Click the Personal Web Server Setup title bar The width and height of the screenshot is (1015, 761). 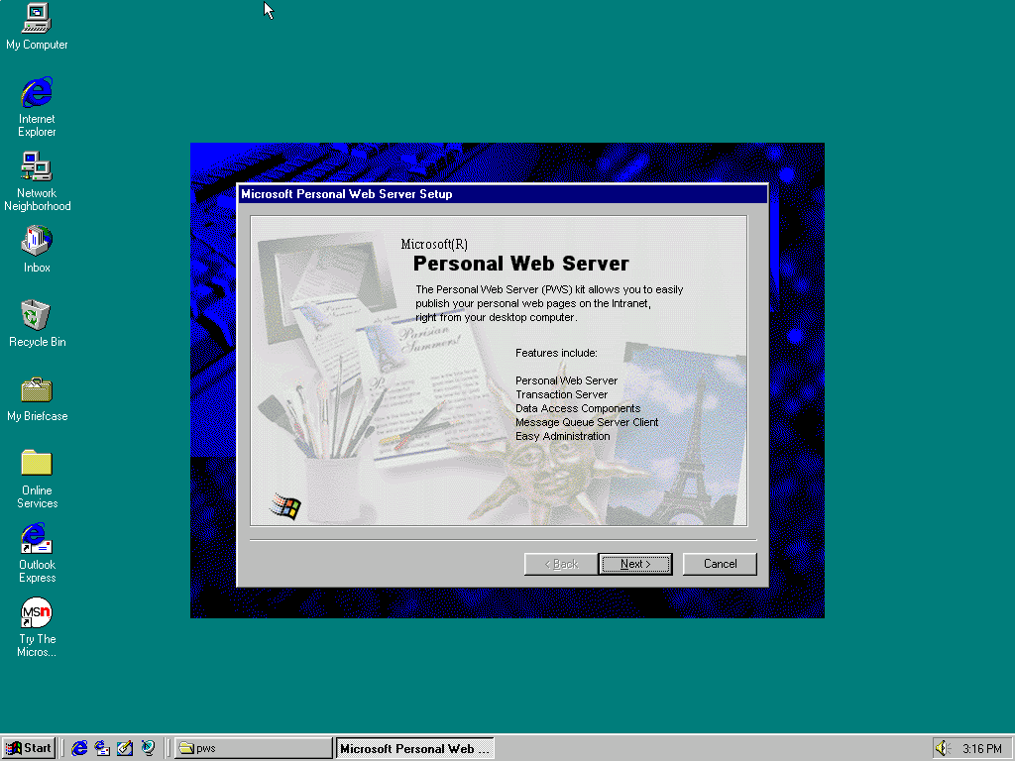coord(503,194)
